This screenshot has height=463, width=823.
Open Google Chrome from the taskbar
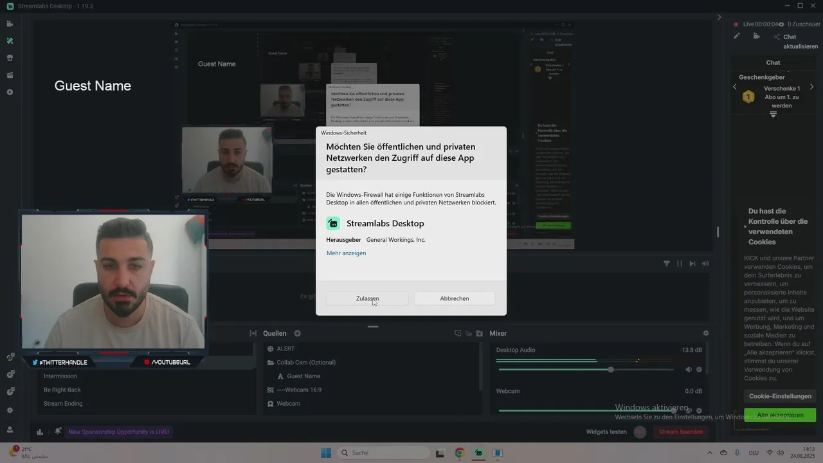tap(459, 453)
